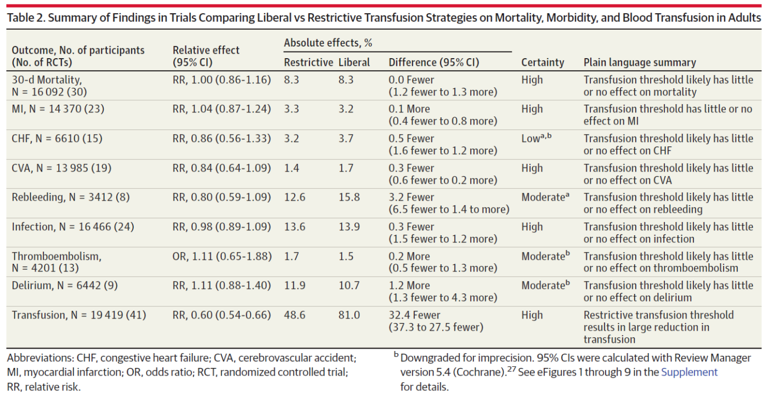The width and height of the screenshot is (768, 397).
Task: Select the 'Low' certainty cell for CHF
Action: point(531,139)
